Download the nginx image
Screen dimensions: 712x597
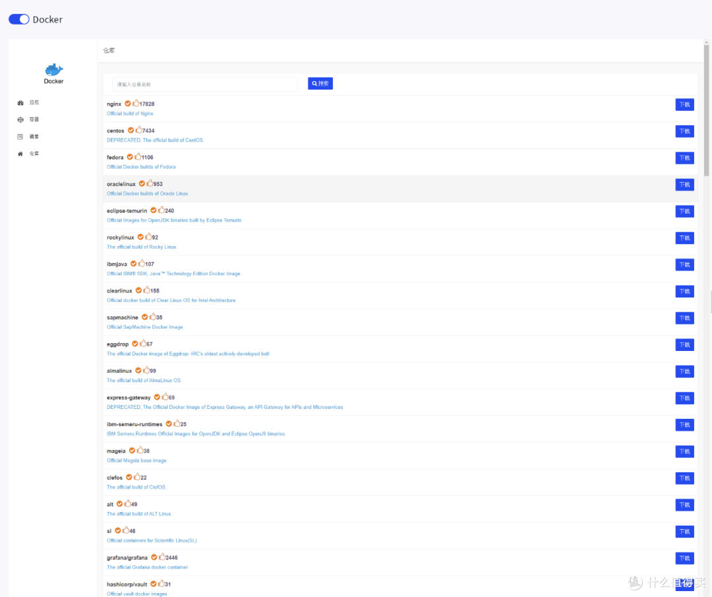[x=684, y=104]
